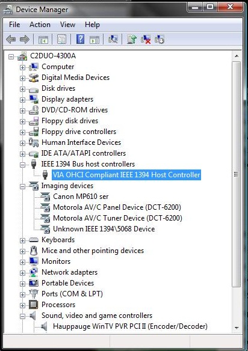The height and width of the screenshot is (351, 248).
Task: Click the Uninstall device red X icon
Action: pyautogui.click(x=146, y=40)
